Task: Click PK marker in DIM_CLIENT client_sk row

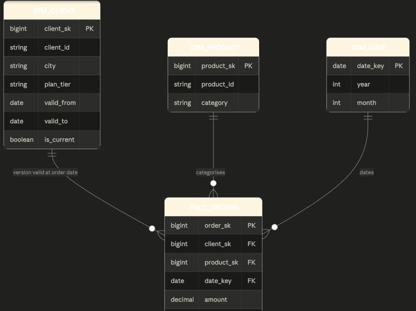Action: coord(90,29)
